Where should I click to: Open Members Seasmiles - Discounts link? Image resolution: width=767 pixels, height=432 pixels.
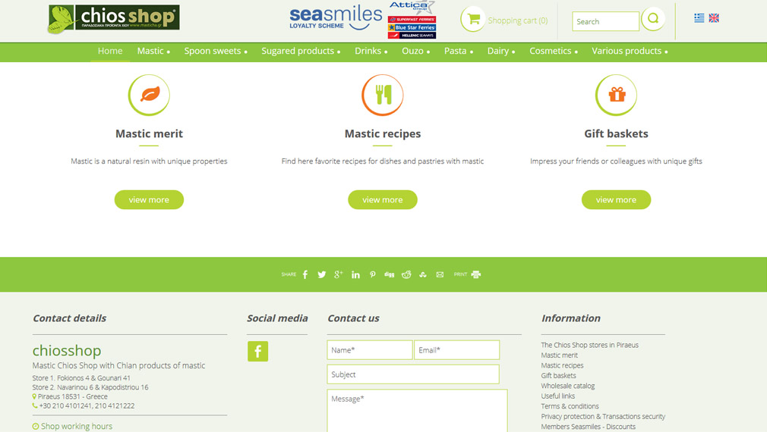coord(588,427)
